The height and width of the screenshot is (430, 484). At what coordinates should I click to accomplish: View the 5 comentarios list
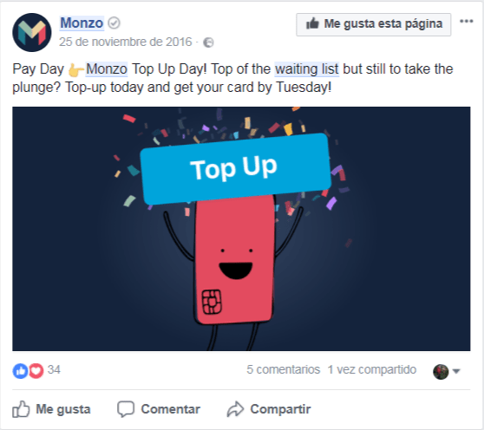tap(283, 369)
